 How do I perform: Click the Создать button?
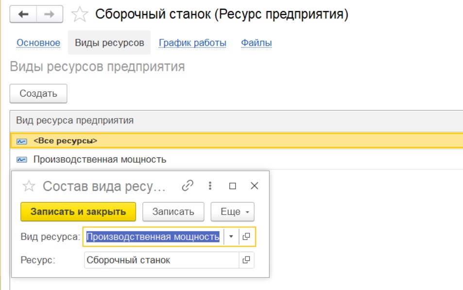38,94
